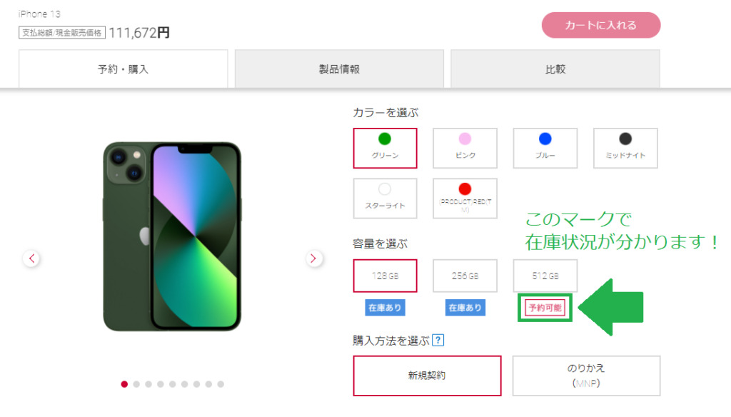Switch to the 製品情報 tab
Screen dimensions: 731x417
click(x=339, y=69)
